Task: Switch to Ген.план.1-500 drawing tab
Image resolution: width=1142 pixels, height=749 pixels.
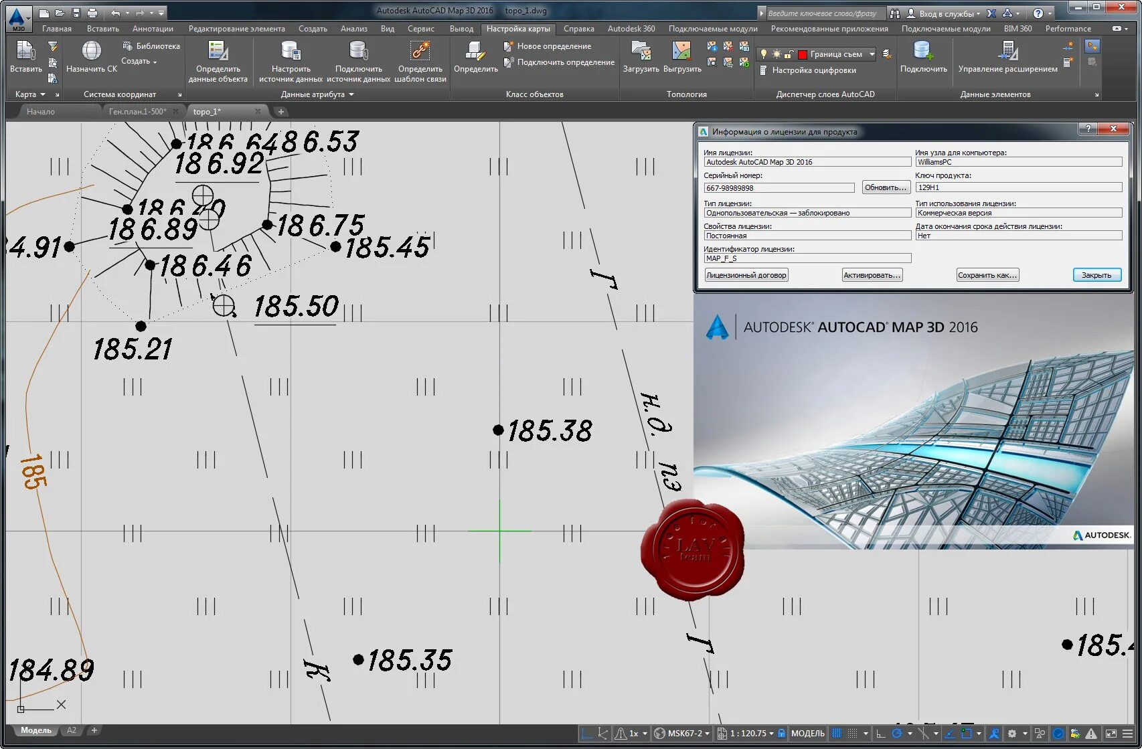Action: tap(138, 112)
